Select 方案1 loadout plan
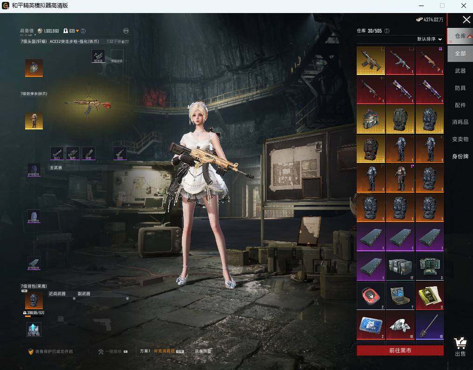The height and width of the screenshot is (370, 473). pyautogui.click(x=145, y=351)
